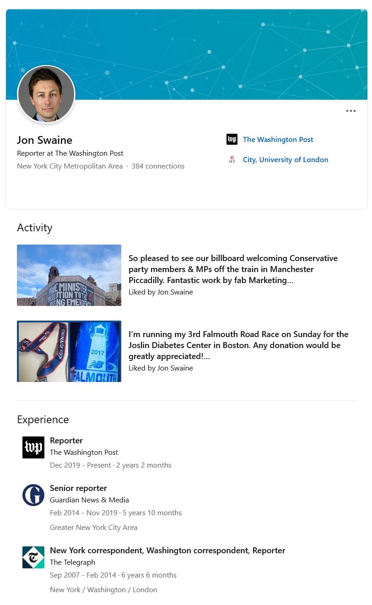Screen dimensions: 372x605
Task: Click The Washington Post logo in header
Action: click(x=232, y=139)
